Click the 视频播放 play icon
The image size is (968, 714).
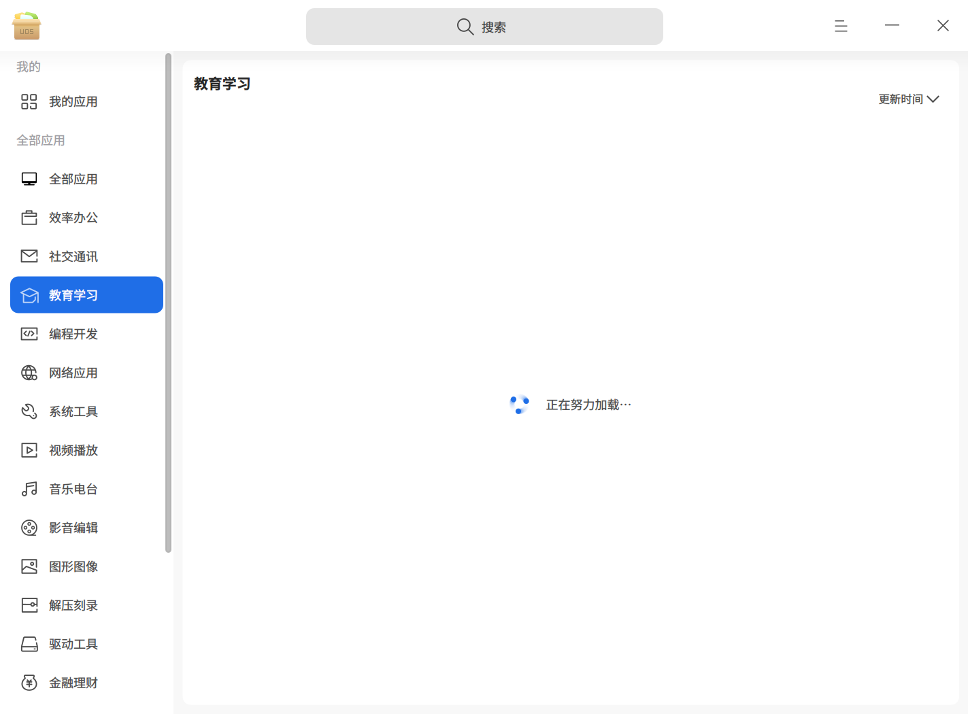[x=29, y=450]
